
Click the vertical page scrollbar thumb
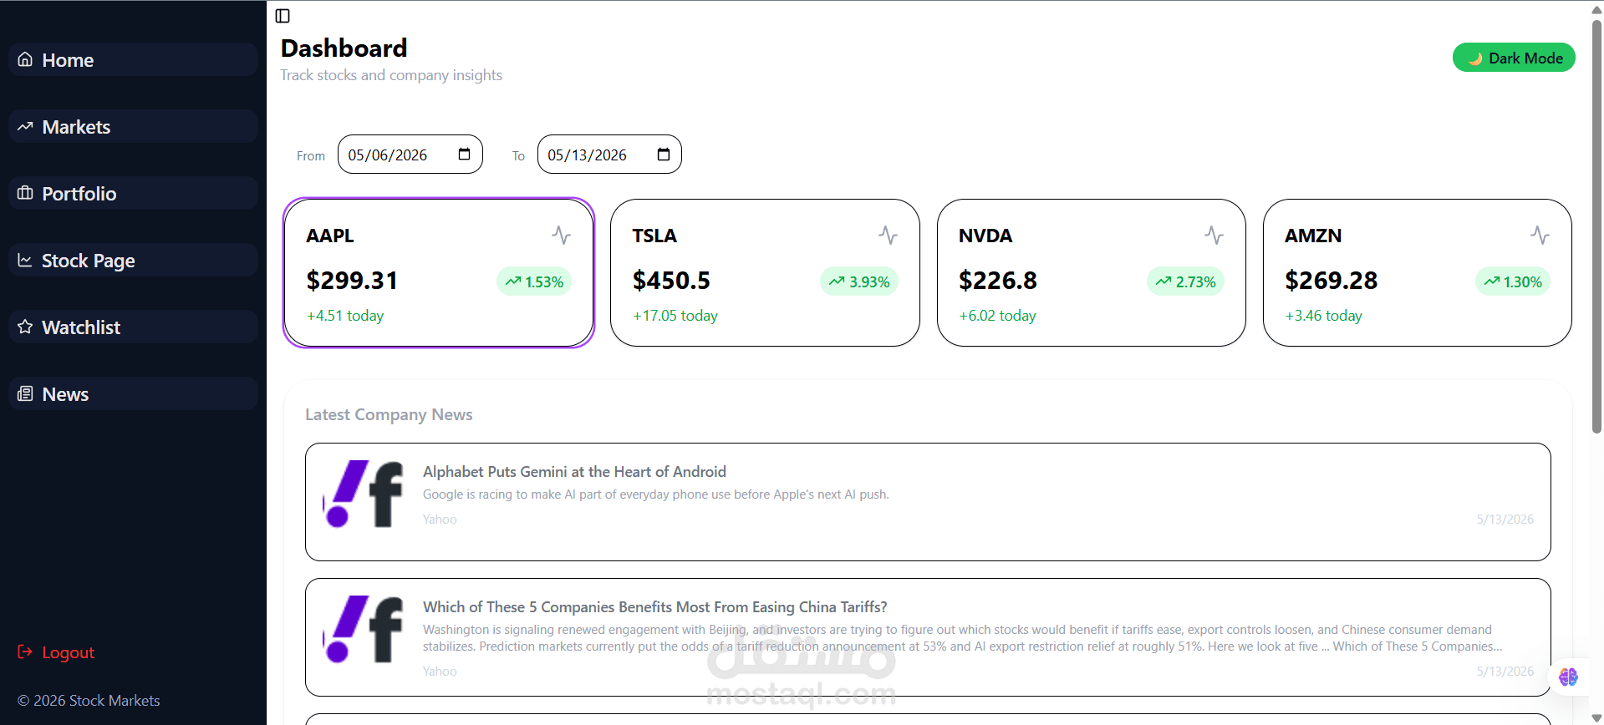click(1596, 226)
